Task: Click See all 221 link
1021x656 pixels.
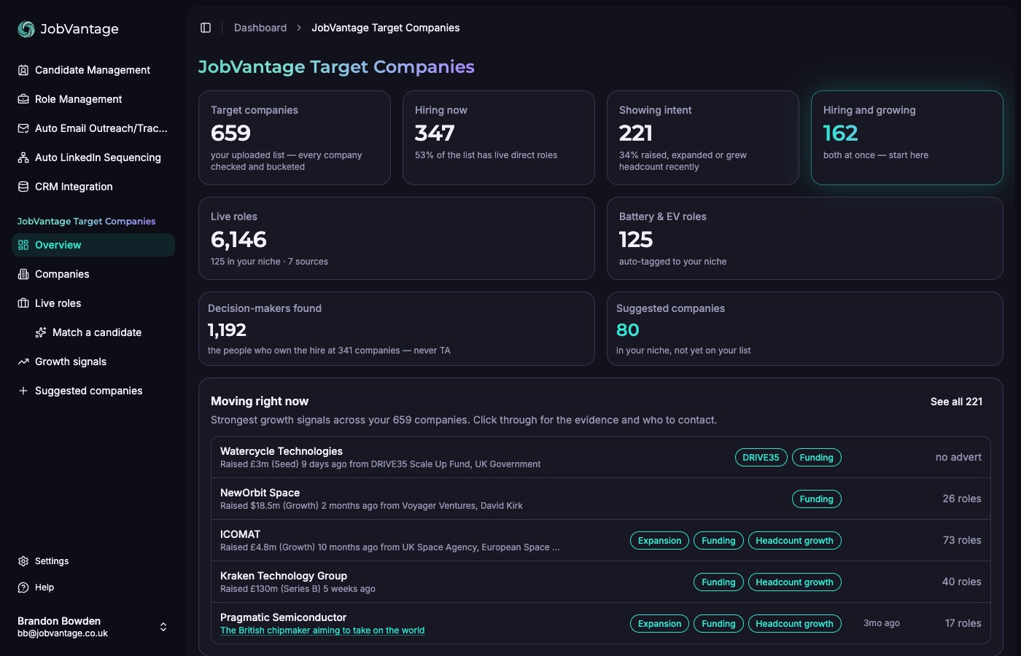Action: click(x=956, y=402)
